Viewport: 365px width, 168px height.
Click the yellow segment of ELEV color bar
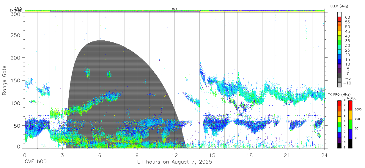click(x=340, y=33)
